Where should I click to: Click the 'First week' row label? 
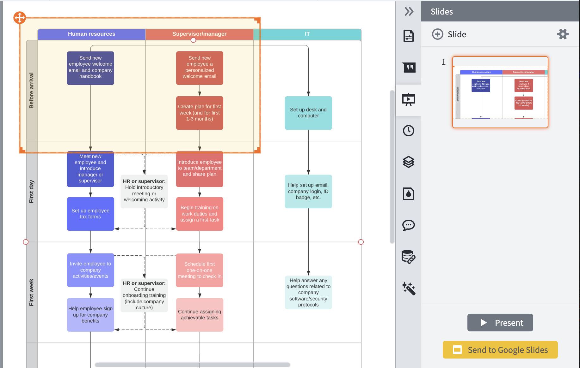[x=32, y=293]
